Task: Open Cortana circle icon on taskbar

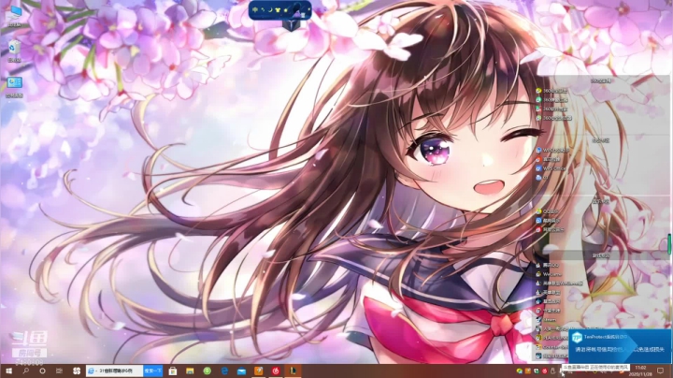Action: tap(42, 371)
